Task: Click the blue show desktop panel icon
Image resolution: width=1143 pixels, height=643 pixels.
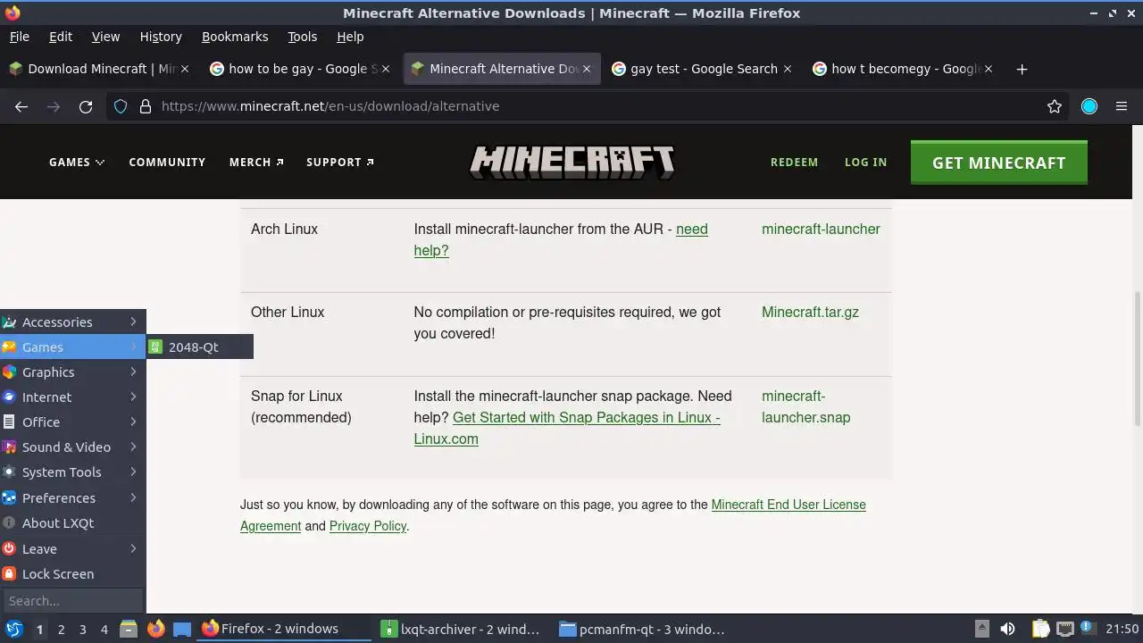Action: [x=182, y=630]
